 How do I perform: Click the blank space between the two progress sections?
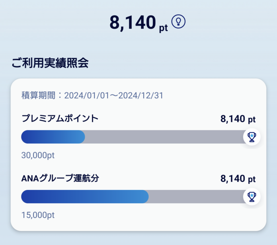tap(138, 166)
